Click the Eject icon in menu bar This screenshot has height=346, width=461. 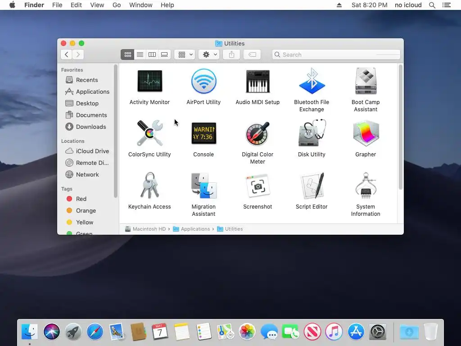pyautogui.click(x=339, y=5)
